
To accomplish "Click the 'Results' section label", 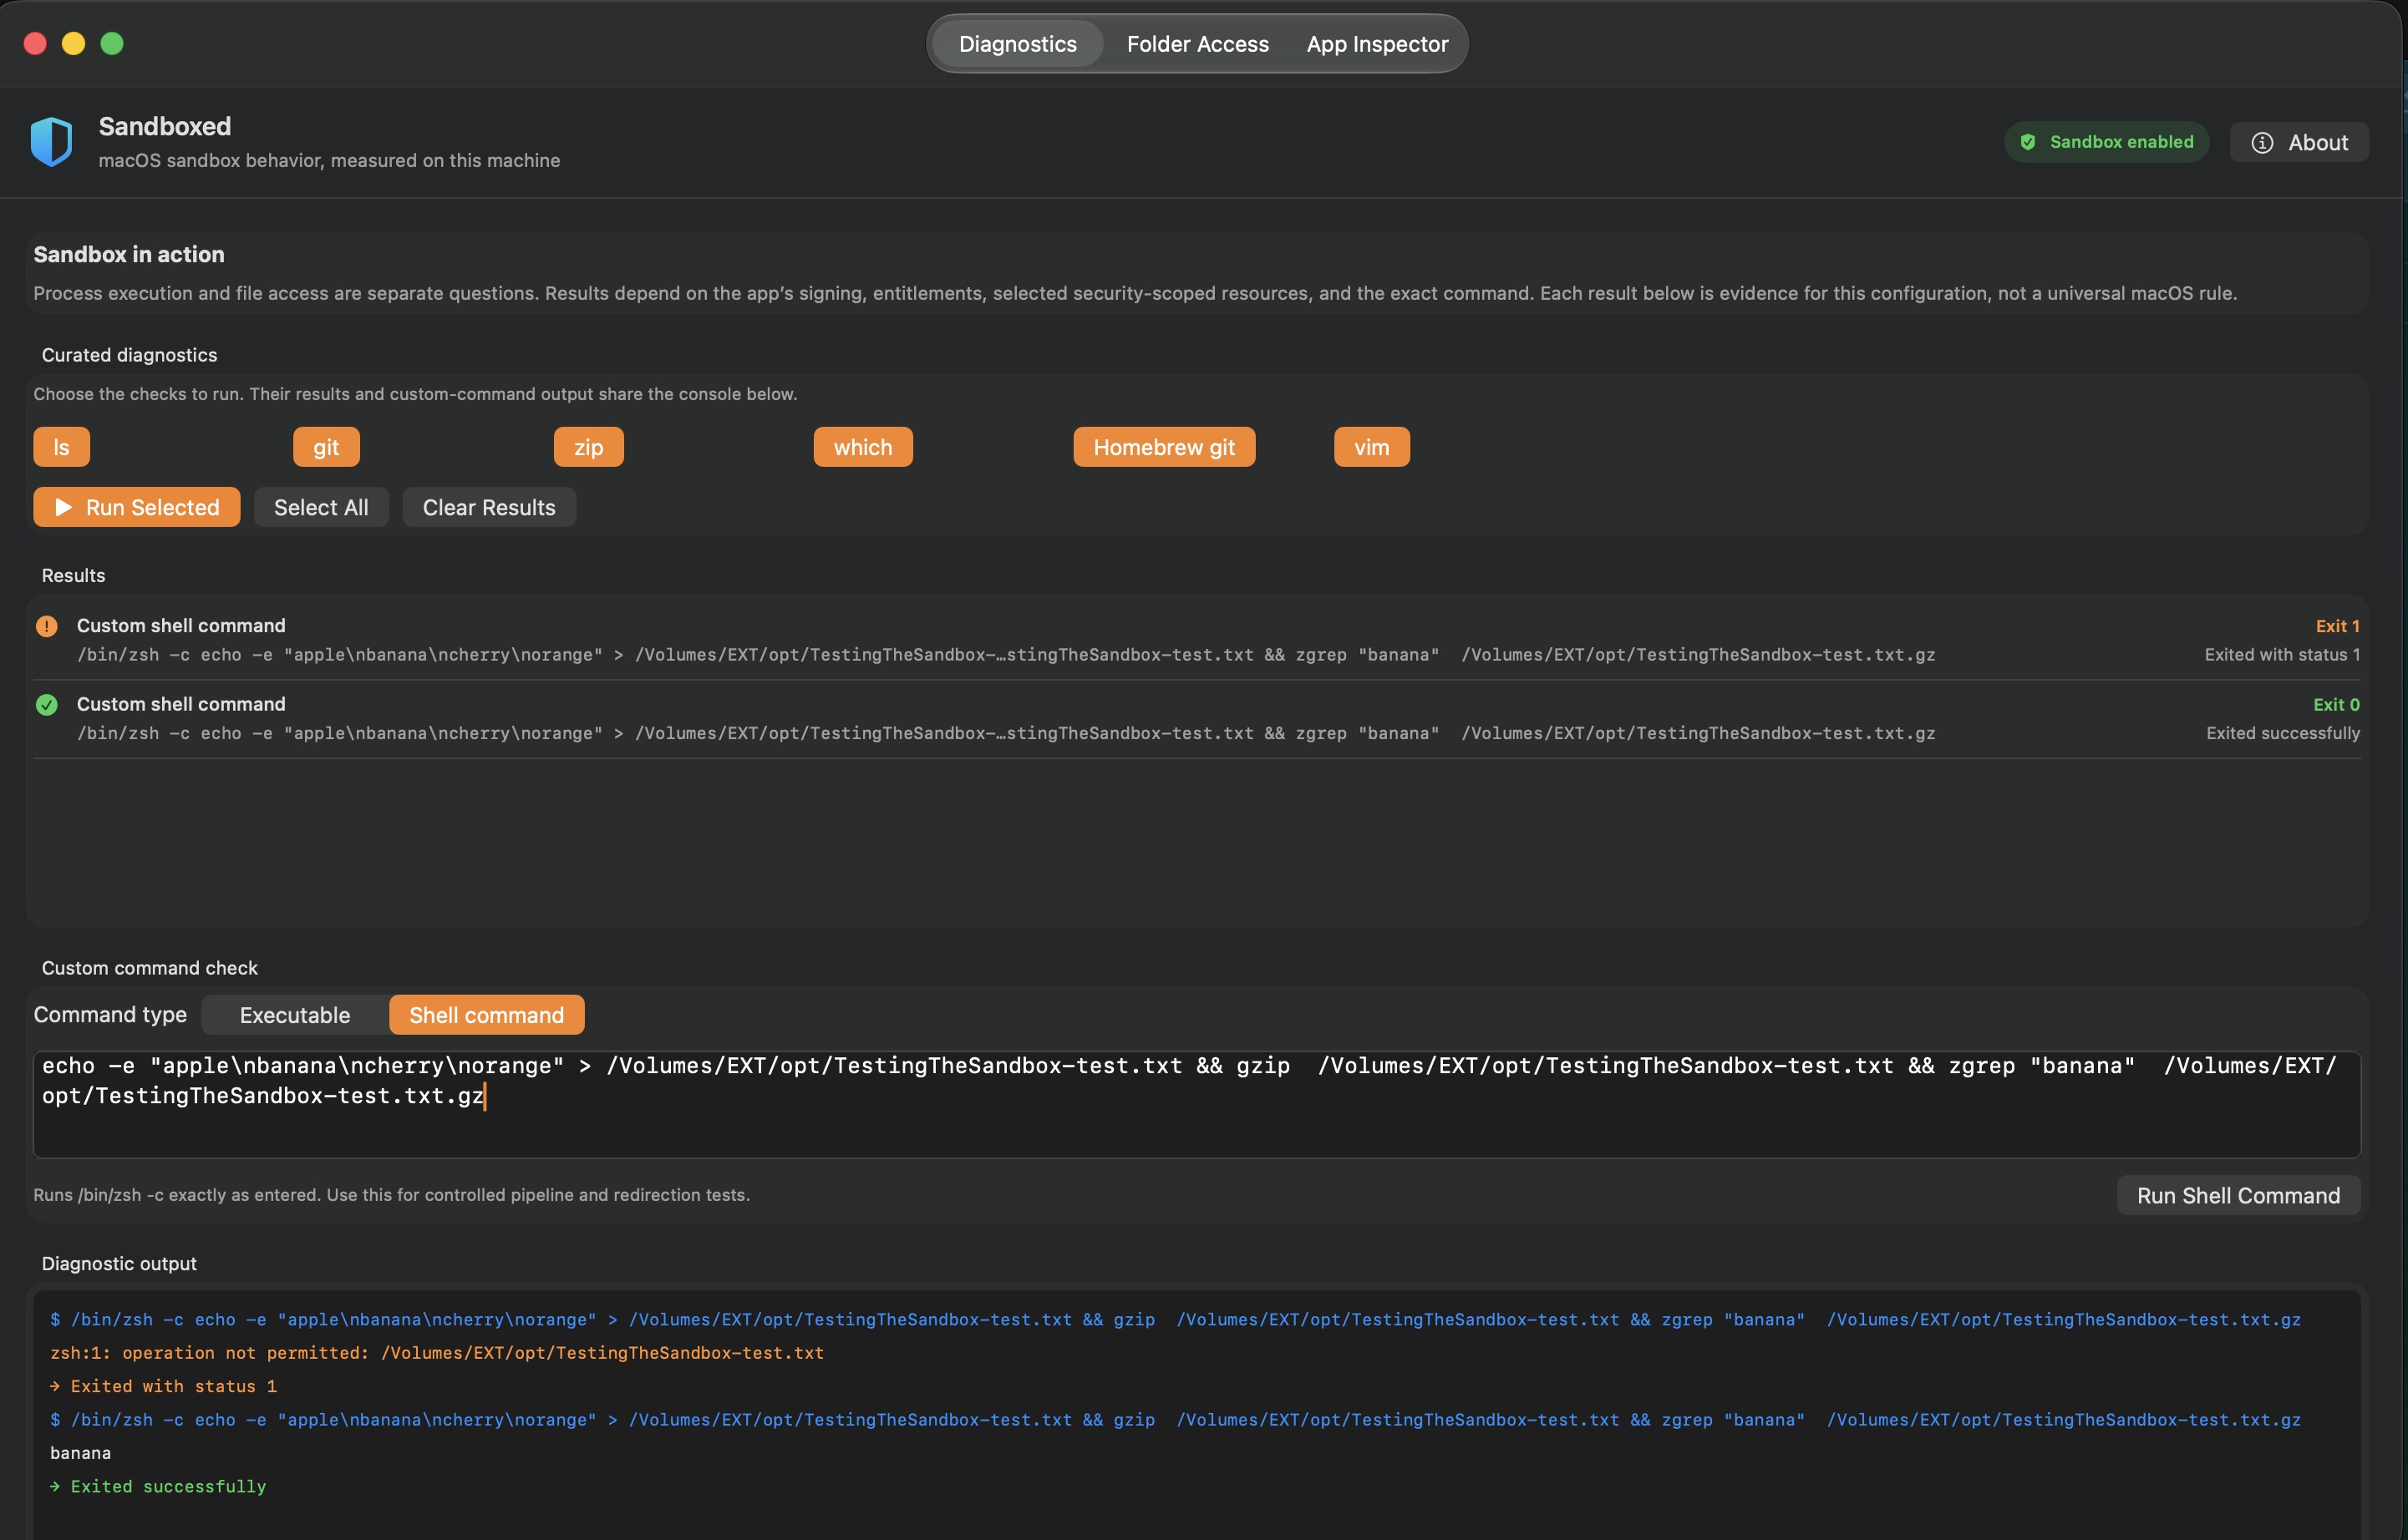I will [73, 575].
